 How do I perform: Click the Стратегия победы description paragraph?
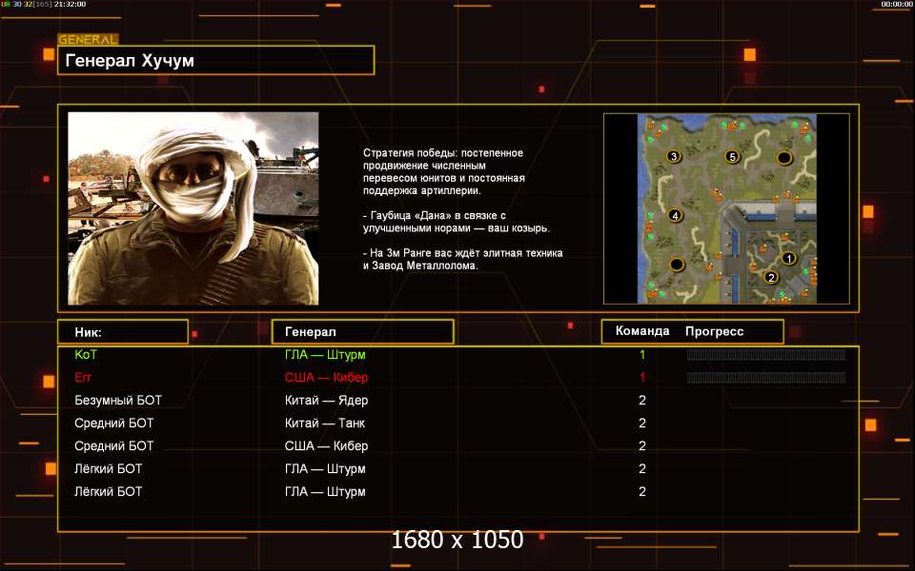(x=443, y=171)
